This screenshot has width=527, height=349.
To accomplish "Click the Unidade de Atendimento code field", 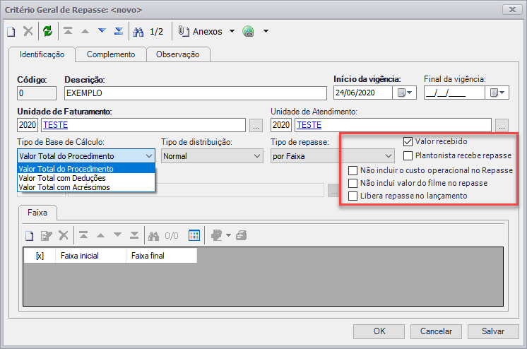I will (281, 125).
